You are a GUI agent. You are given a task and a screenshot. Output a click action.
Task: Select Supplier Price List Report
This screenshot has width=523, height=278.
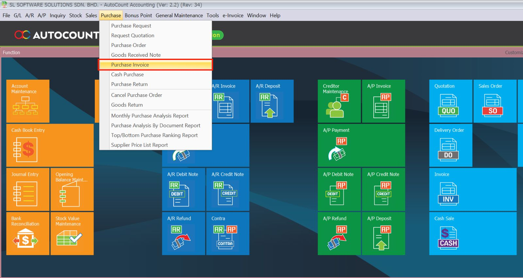pos(139,145)
